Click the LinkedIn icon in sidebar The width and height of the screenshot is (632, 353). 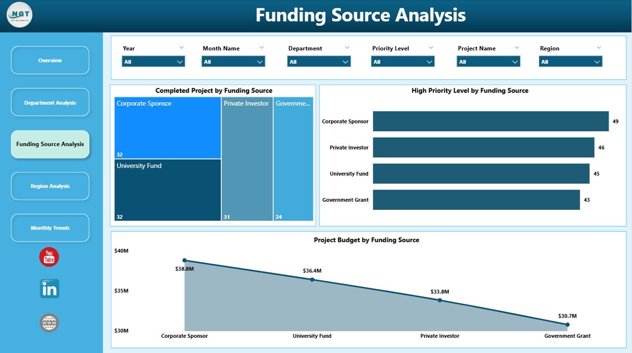[49, 289]
